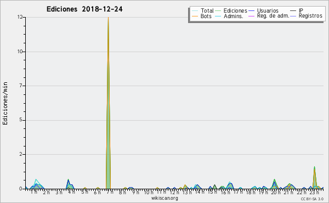
Task: Click the wikiscan.org text below the chart
Action: 164,198
